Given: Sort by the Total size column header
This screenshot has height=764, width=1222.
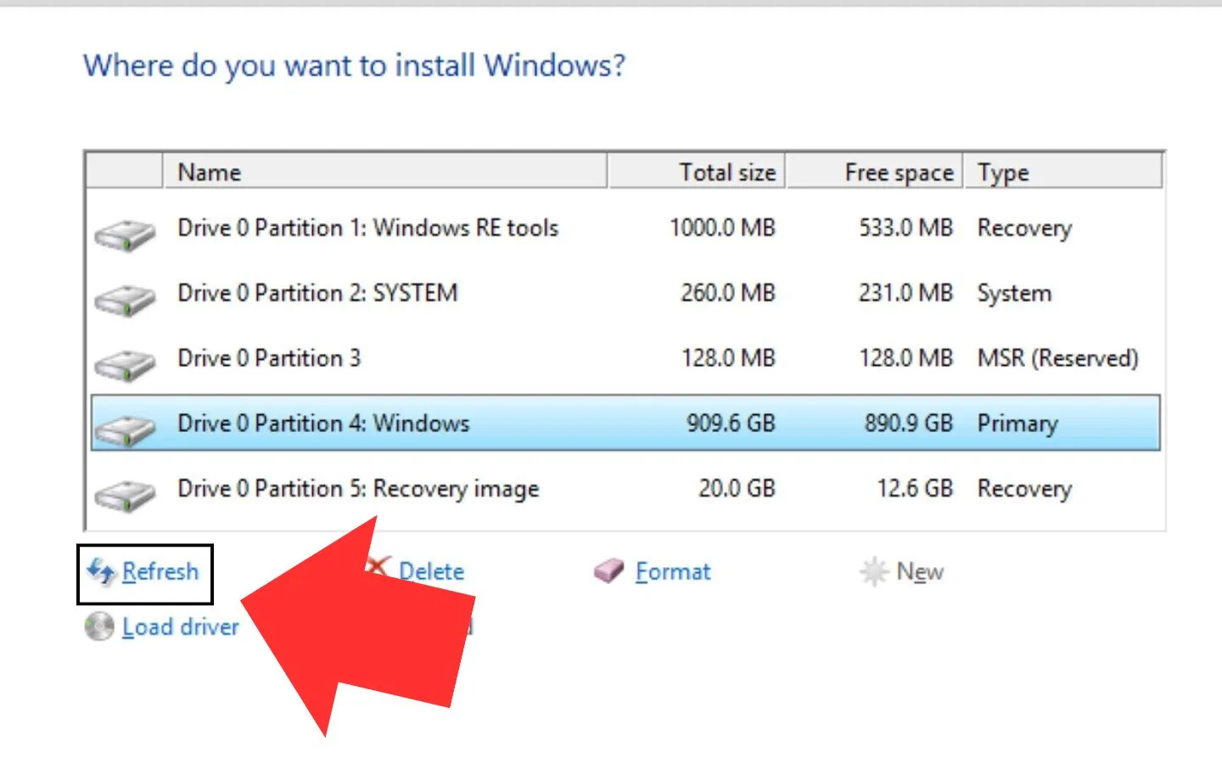Looking at the screenshot, I should [x=697, y=172].
